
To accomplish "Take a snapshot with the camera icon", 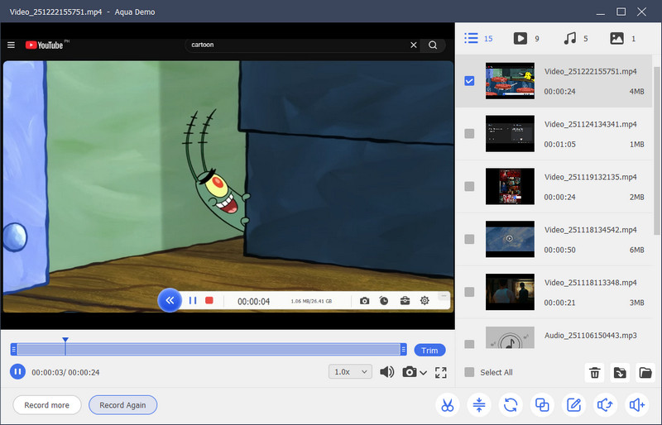I will pyautogui.click(x=409, y=372).
